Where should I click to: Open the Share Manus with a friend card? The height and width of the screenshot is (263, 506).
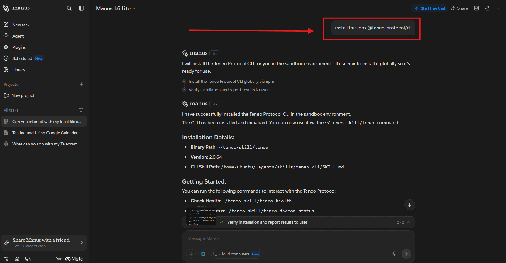(x=43, y=243)
